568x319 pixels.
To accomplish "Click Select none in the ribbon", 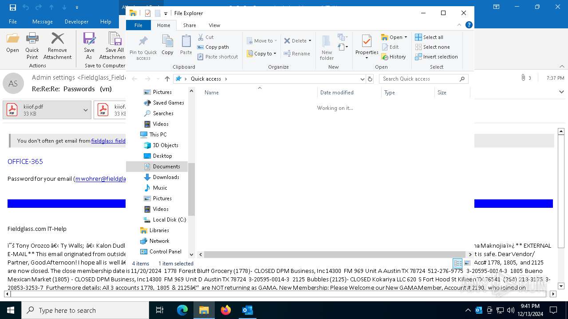I will (432, 47).
